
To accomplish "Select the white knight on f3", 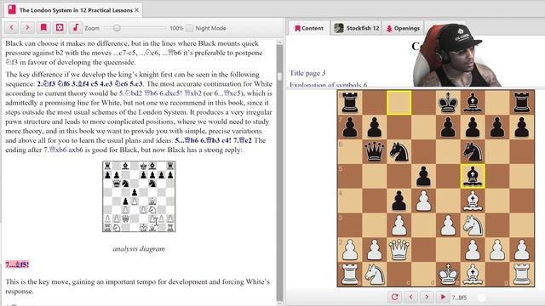I will tap(473, 225).
